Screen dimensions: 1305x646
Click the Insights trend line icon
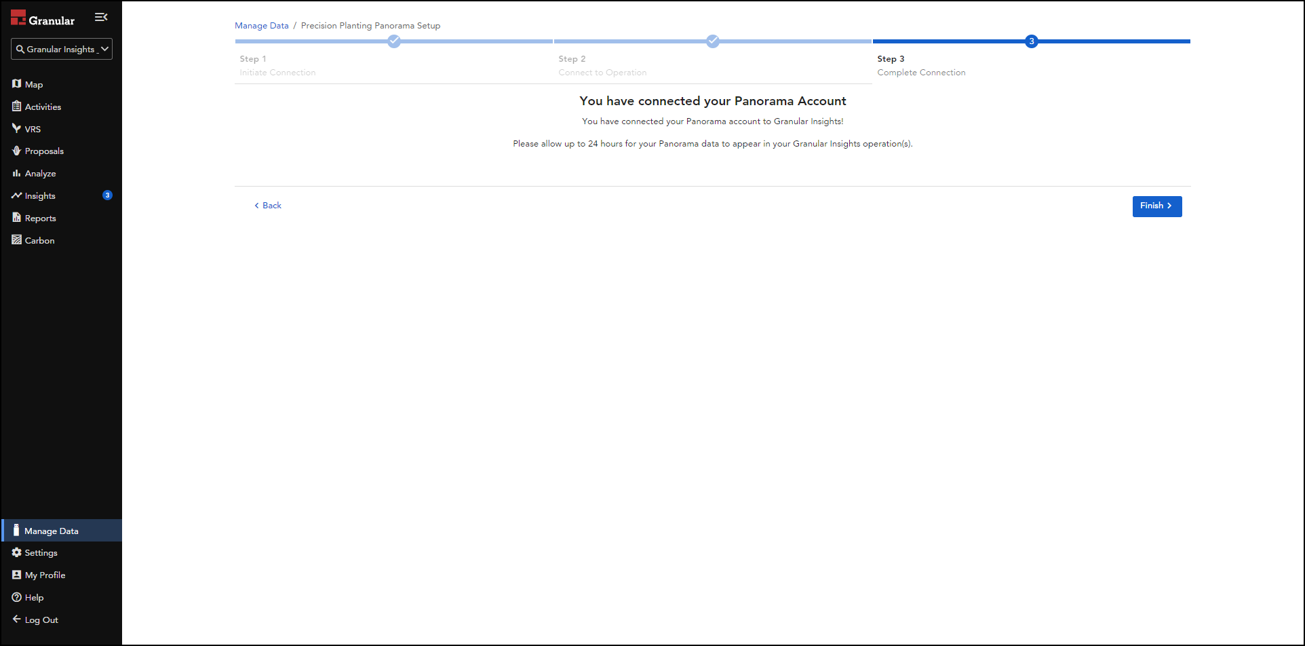16,195
